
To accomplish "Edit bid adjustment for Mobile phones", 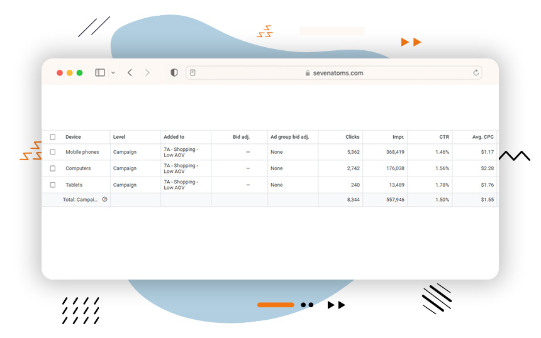I will 248,152.
